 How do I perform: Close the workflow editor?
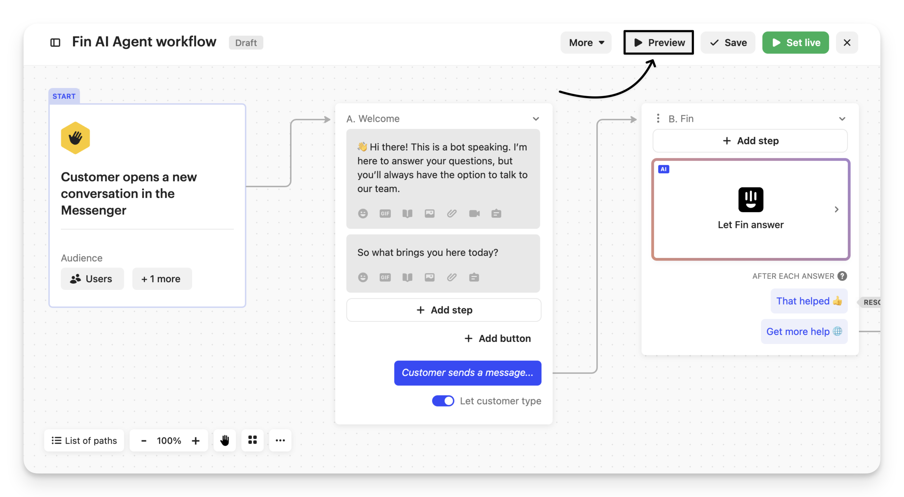click(x=847, y=43)
